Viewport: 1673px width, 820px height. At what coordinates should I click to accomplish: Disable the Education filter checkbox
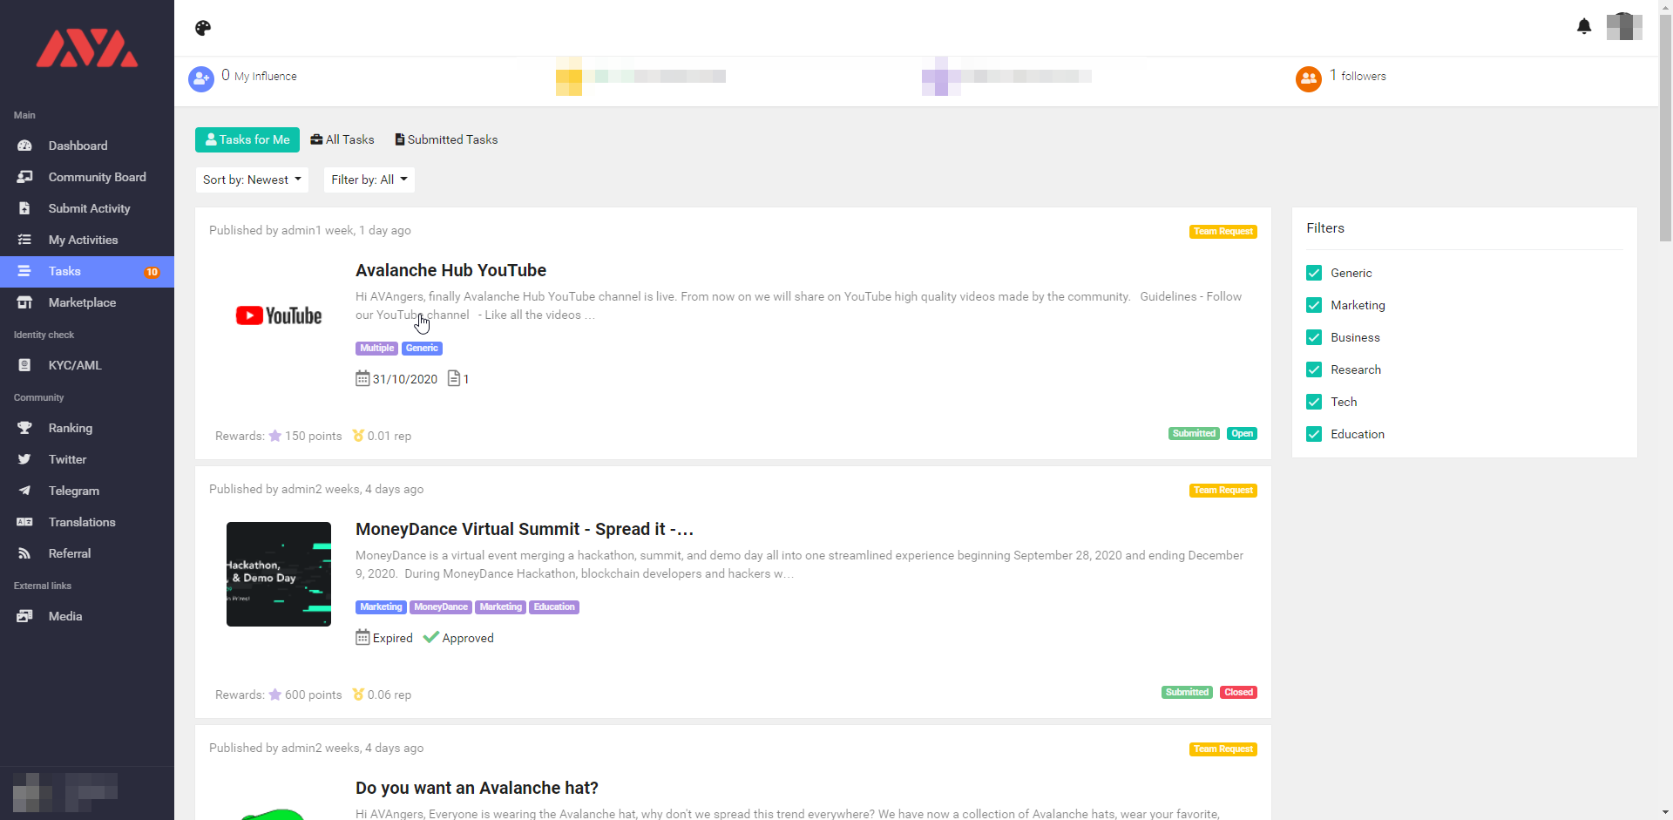click(1314, 434)
